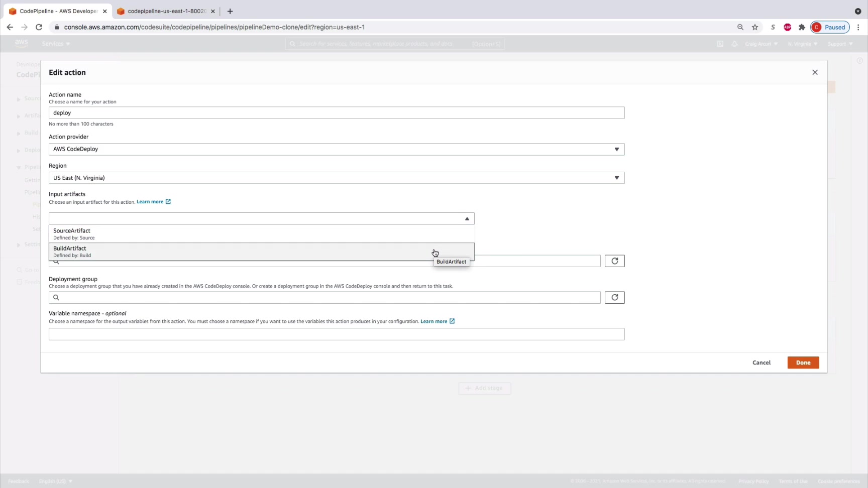The width and height of the screenshot is (868, 488).
Task: Open the Craig Arcuri account menu
Action: click(x=761, y=44)
